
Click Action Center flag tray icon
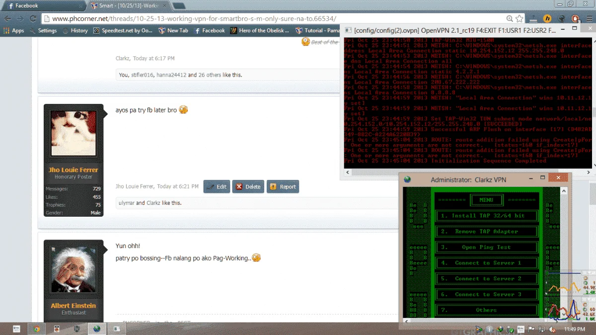click(530, 329)
